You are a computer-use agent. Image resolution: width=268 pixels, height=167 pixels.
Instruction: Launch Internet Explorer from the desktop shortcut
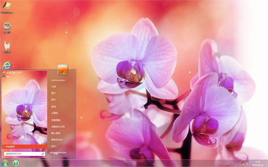(7, 65)
